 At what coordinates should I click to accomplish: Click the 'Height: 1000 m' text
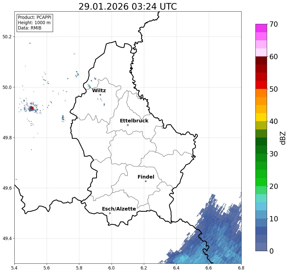coord(34,23)
